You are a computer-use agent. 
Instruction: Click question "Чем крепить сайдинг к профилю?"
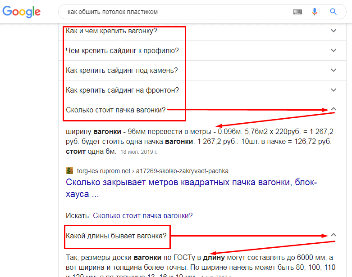122,51
